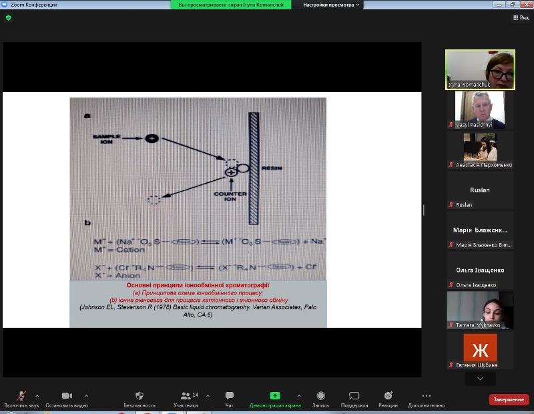Open the Настройки просмотра dropdown
Viewport: 534px width, 414px height.
click(330, 5)
